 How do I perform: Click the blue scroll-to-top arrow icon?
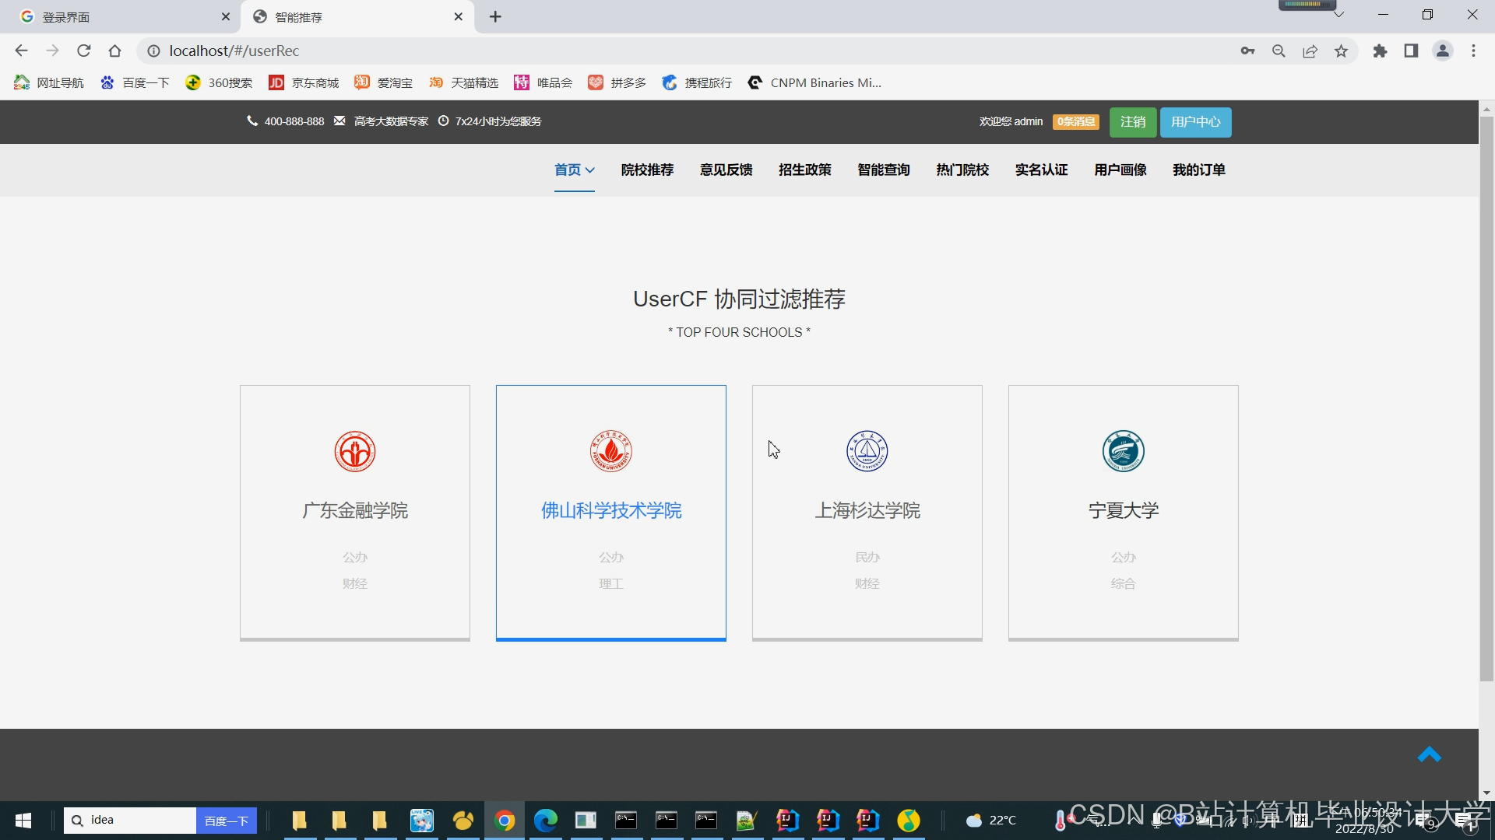(x=1429, y=754)
